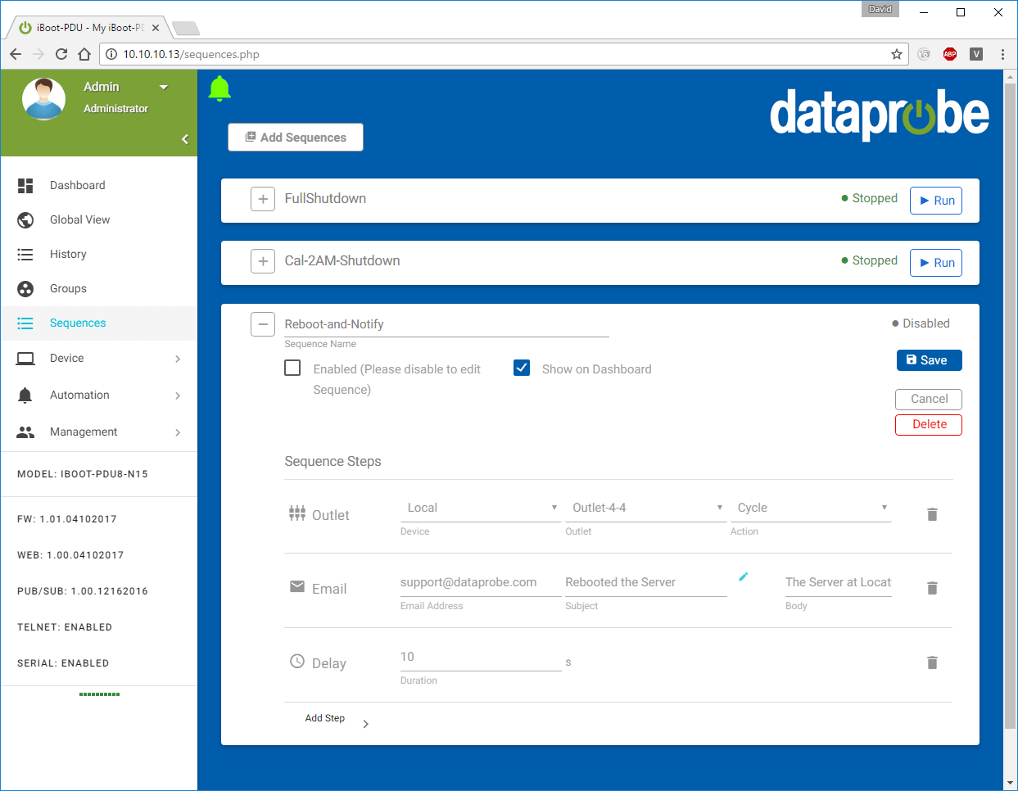1018x791 pixels.
Task: Open the History list icon
Action: click(x=25, y=254)
